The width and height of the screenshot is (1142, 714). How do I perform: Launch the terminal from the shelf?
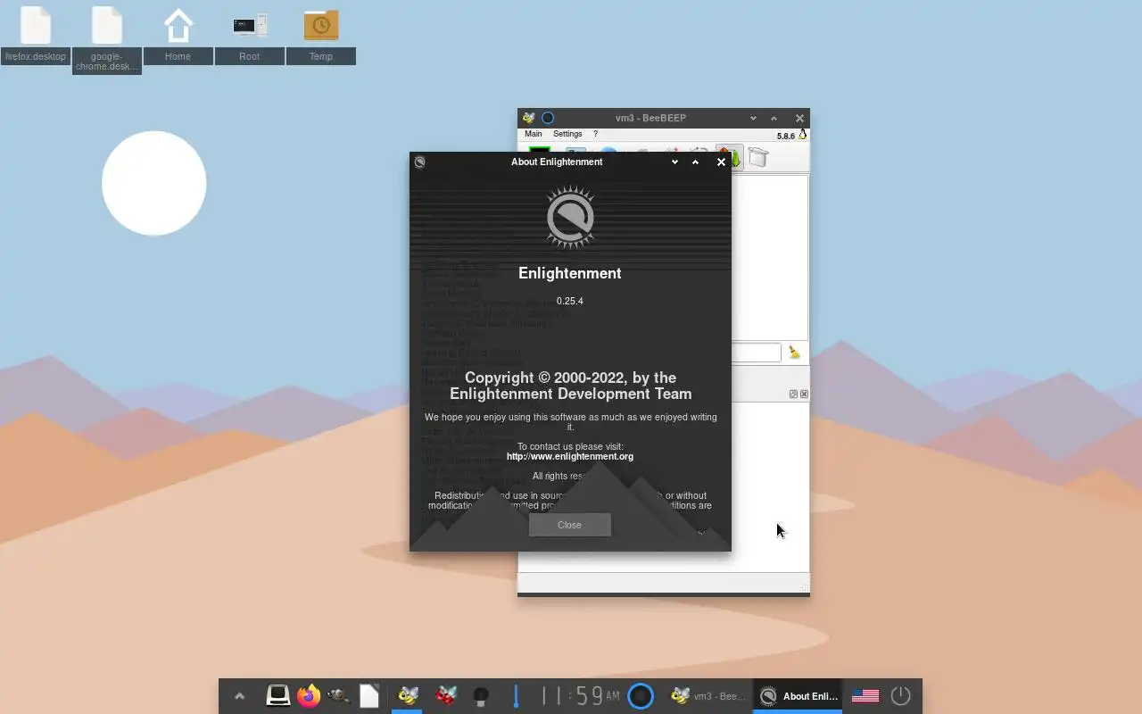click(277, 695)
